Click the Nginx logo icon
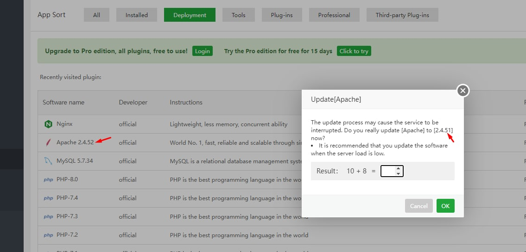The height and width of the screenshot is (252, 526). pyautogui.click(x=48, y=124)
